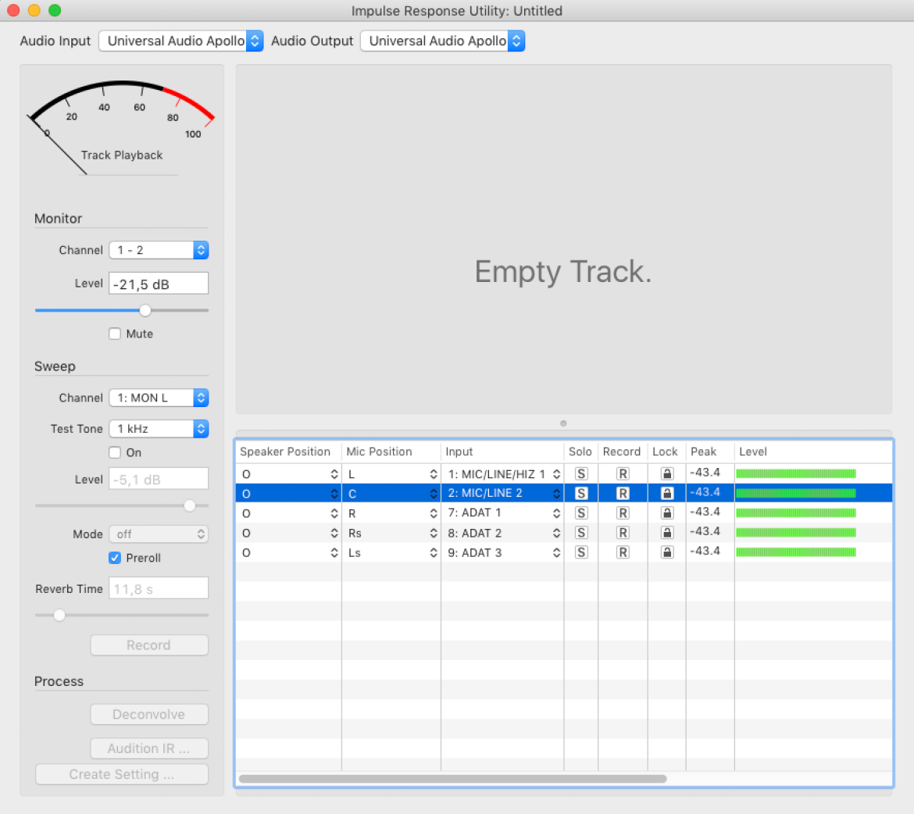This screenshot has height=814, width=914.
Task: Open the Sweep Channel 1: MON L dropdown
Action: click(x=159, y=398)
